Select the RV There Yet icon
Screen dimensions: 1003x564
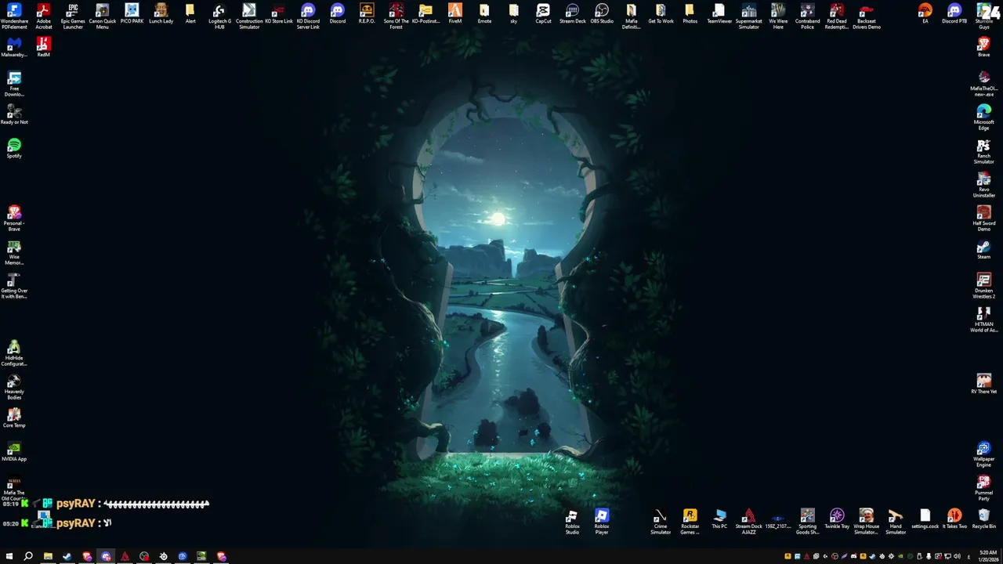pyautogui.click(x=983, y=384)
